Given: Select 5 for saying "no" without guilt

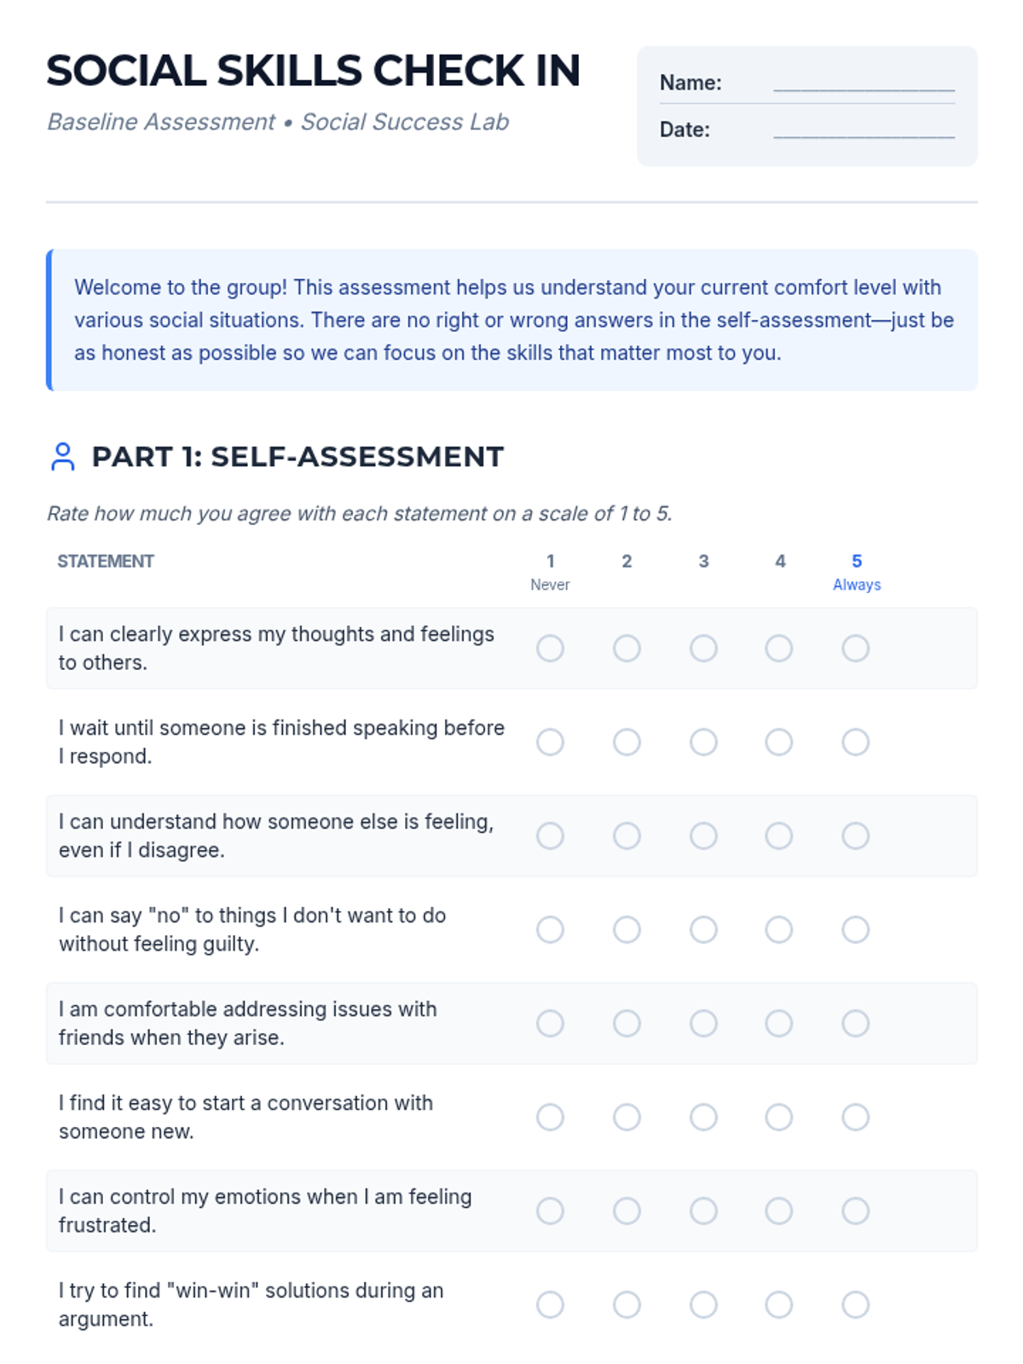Looking at the screenshot, I should [855, 930].
